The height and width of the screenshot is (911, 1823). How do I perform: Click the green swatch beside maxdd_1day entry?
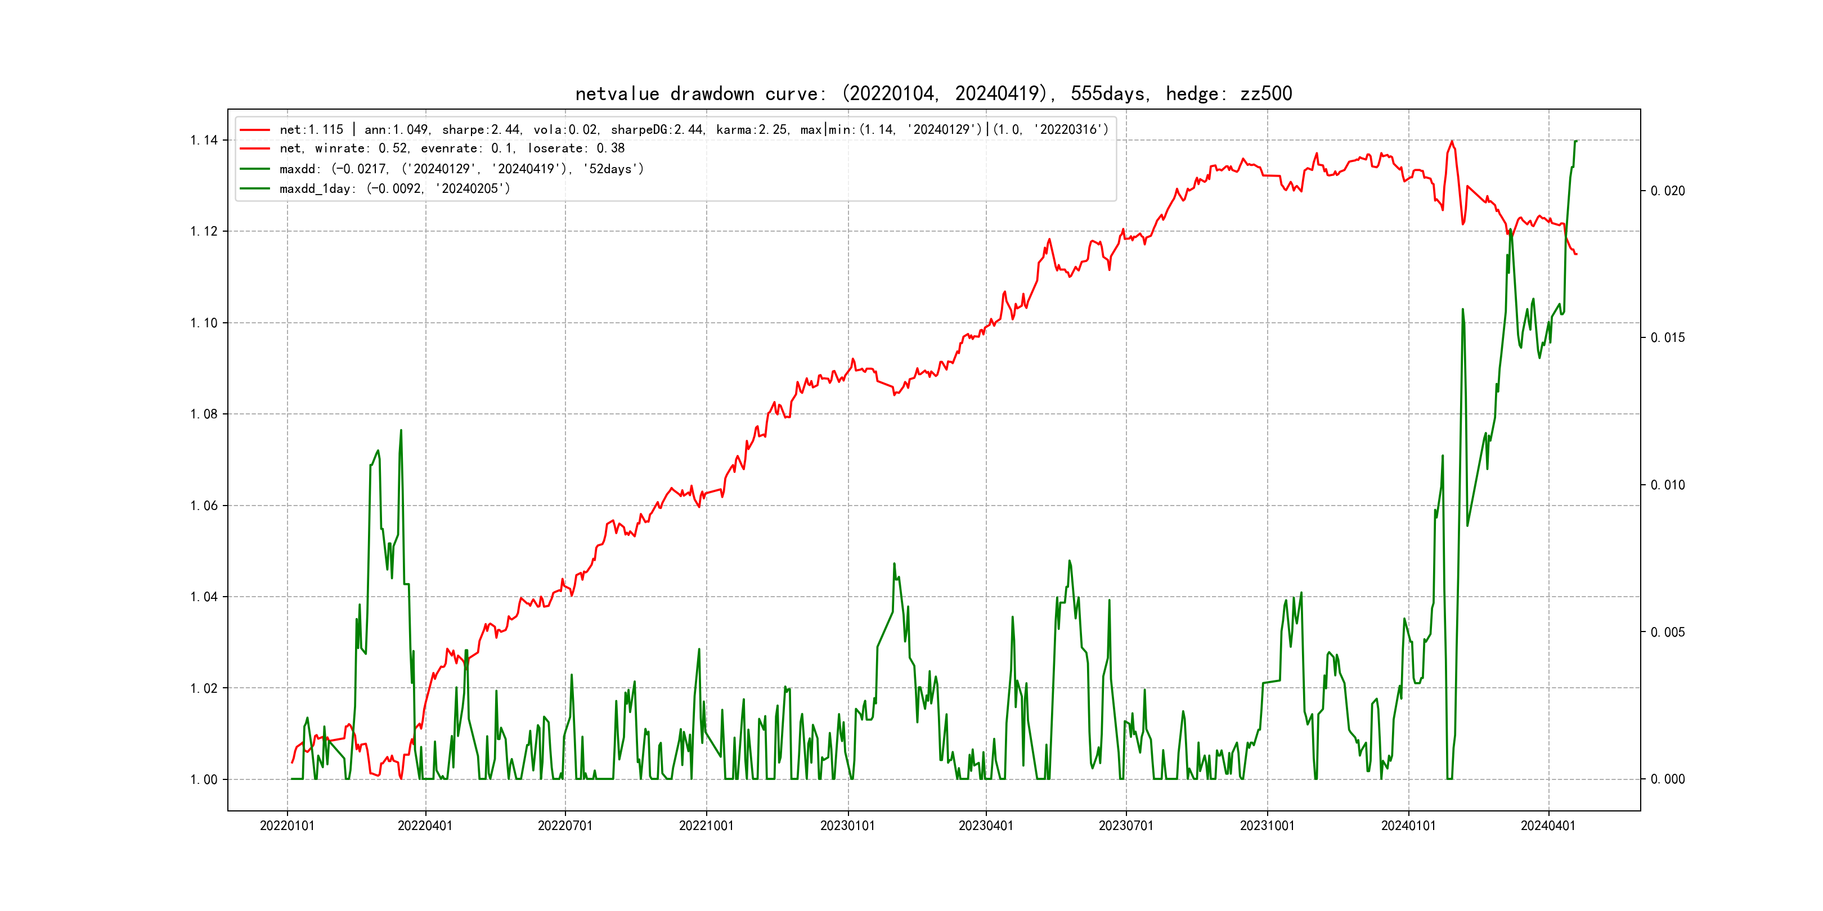[x=255, y=189]
